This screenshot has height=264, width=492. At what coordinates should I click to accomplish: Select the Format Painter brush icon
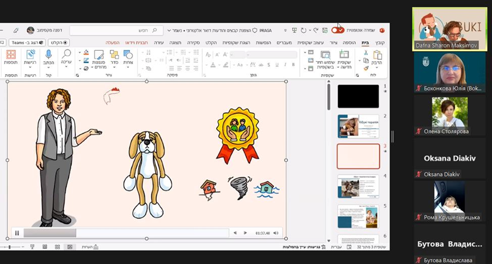366,68
